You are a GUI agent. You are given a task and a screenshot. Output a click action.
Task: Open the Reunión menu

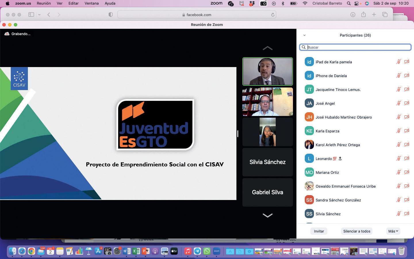tap(44, 3)
